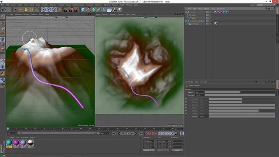Select the Spline object in object manager
279x157 pixels.
point(194,18)
